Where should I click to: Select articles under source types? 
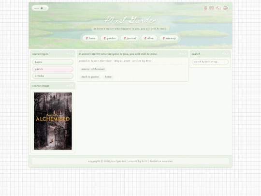click(53, 76)
